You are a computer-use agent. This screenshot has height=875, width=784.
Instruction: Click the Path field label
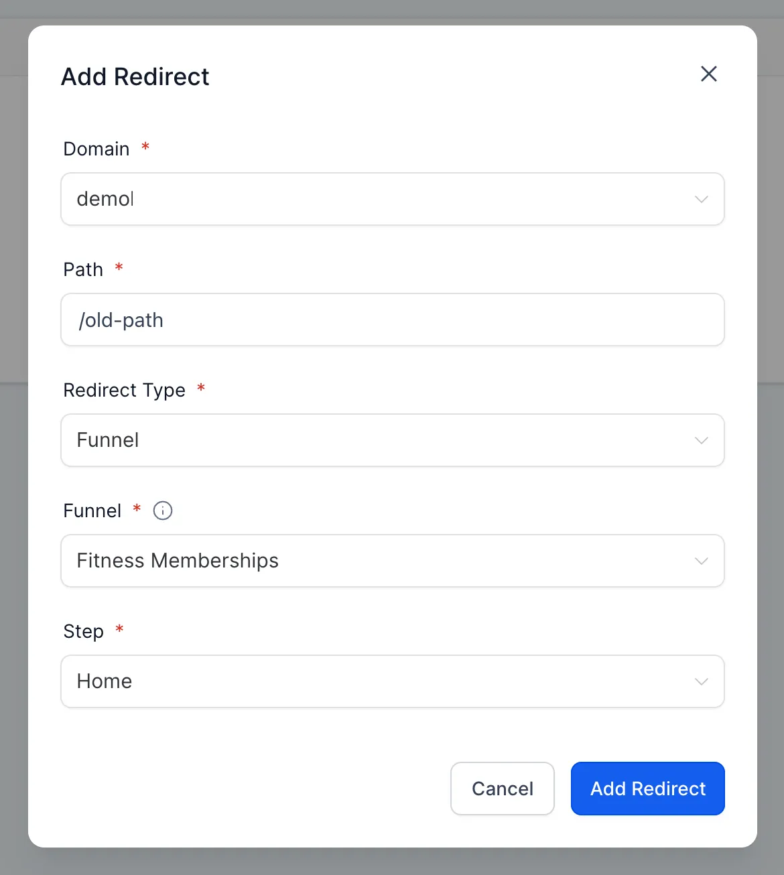pyautogui.click(x=83, y=269)
